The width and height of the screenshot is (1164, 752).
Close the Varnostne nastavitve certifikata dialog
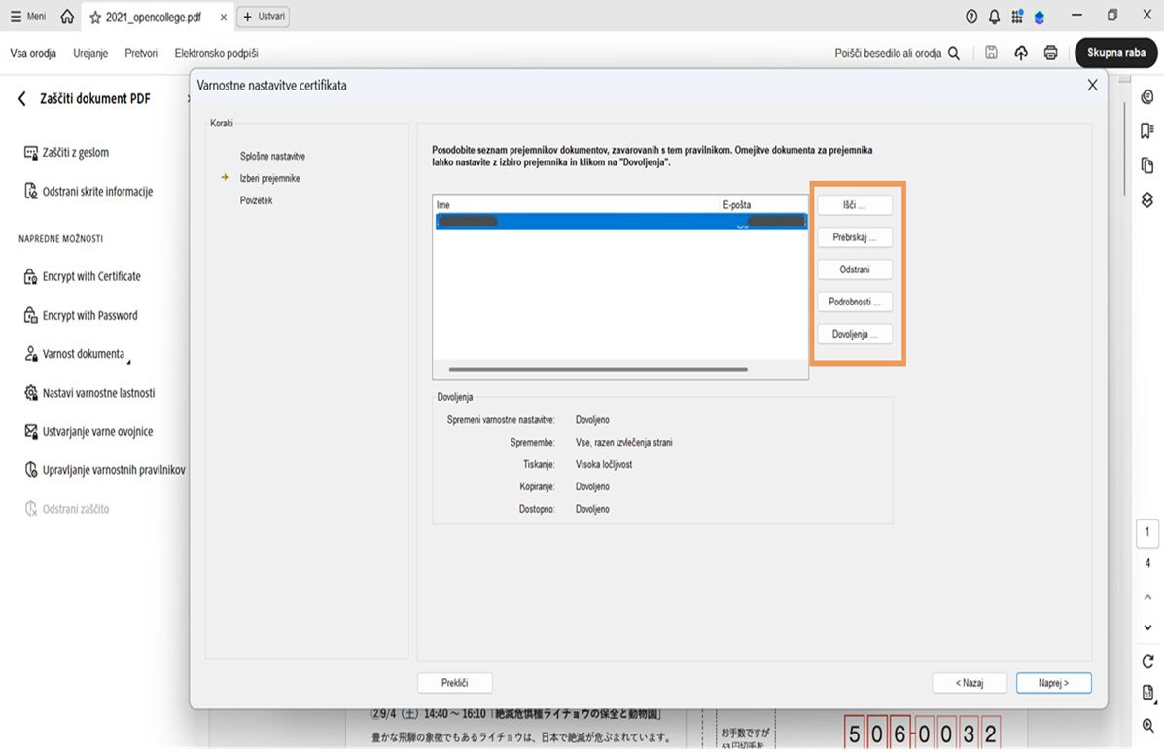[x=1092, y=85]
